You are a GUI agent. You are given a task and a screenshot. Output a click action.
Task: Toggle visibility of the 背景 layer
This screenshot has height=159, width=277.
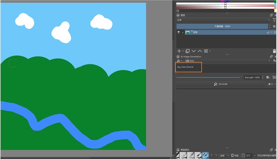tap(179, 32)
